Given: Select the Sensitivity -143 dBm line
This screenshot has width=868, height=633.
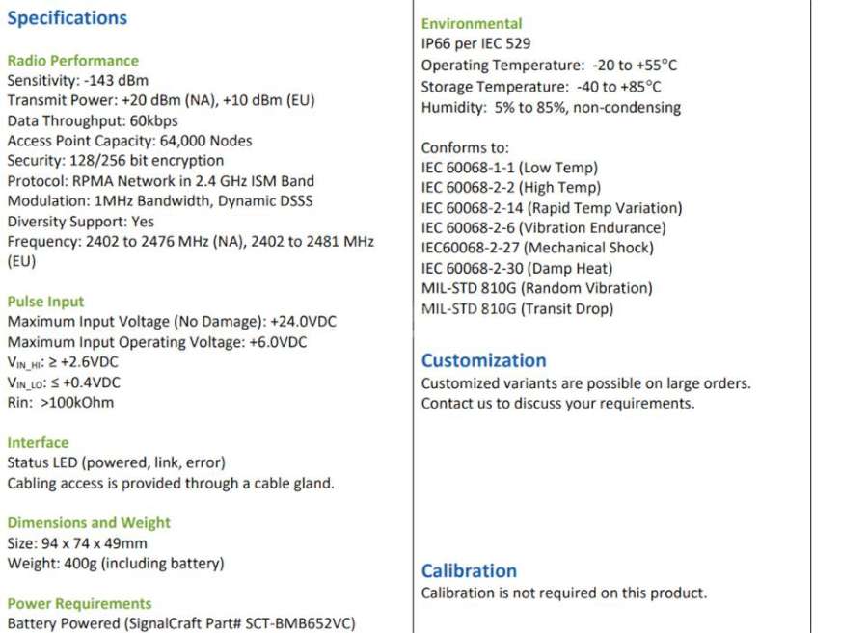Looking at the screenshot, I should coord(78,81).
